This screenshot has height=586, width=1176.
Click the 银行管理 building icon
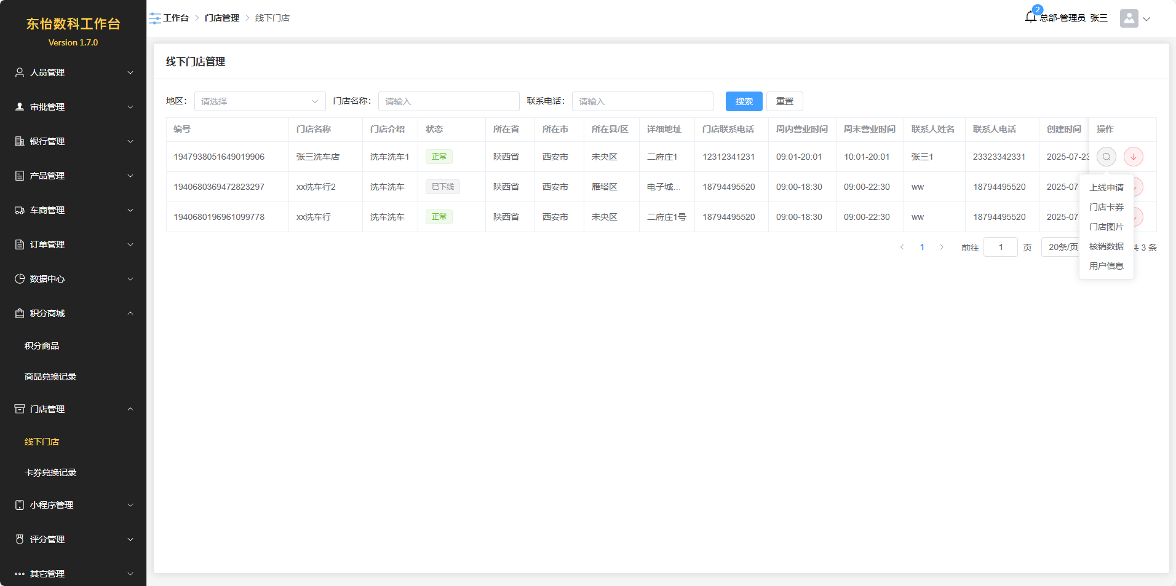20,141
